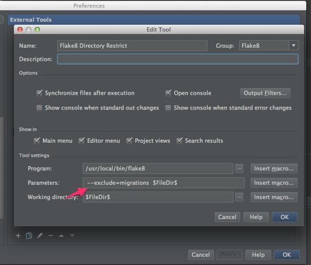Image resolution: width=311 pixels, height=265 pixels.
Task: Click OK in Preferences window
Action: [287, 255]
